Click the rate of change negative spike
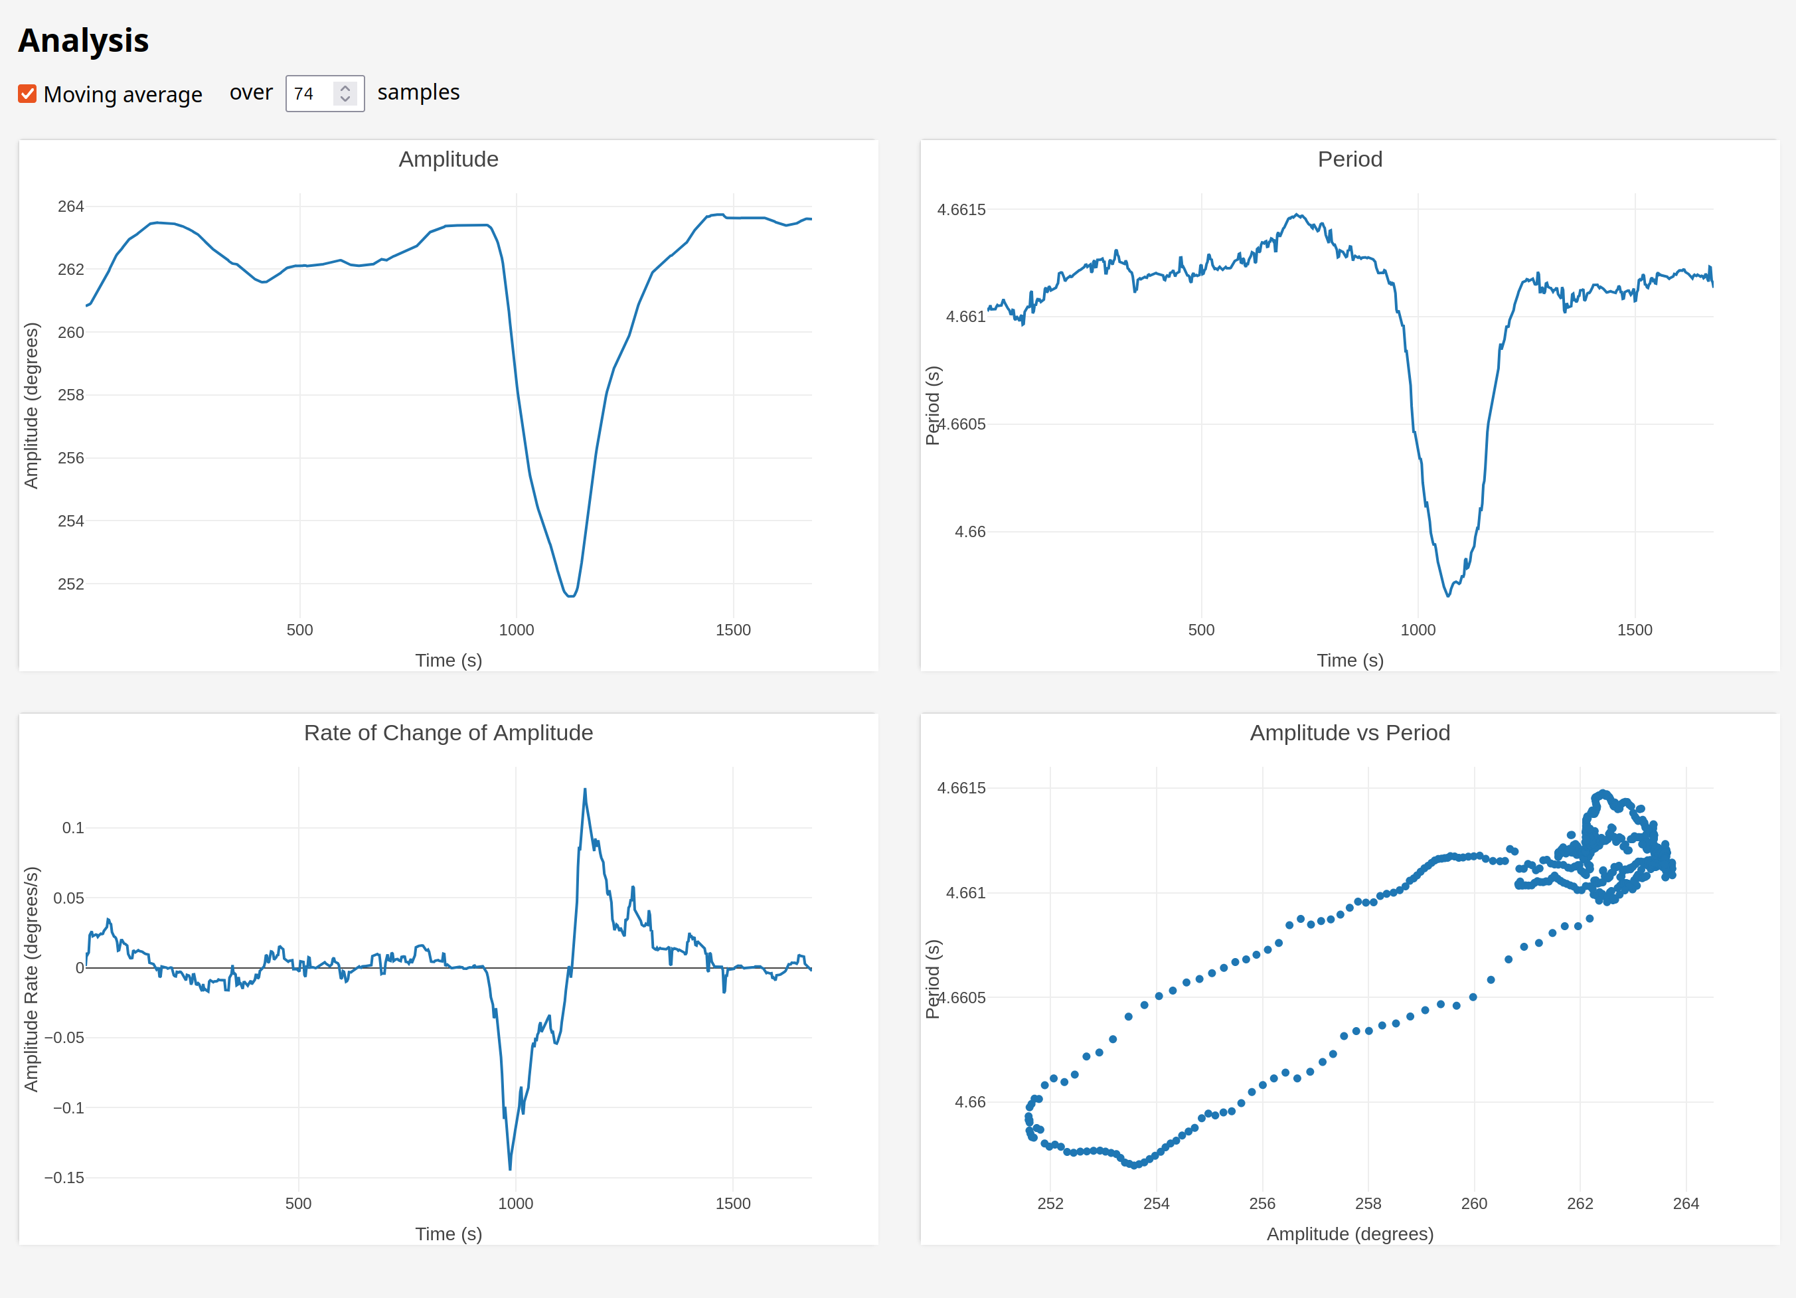Screen dimensions: 1796x1298 510,1167
